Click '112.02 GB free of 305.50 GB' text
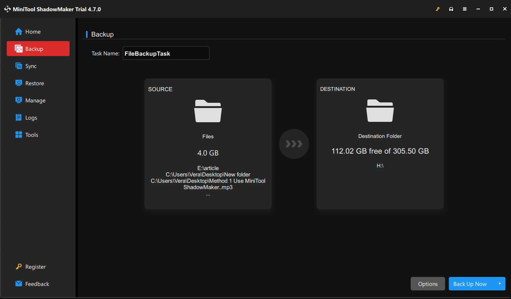Viewport: 511px width, 299px height. [x=380, y=151]
